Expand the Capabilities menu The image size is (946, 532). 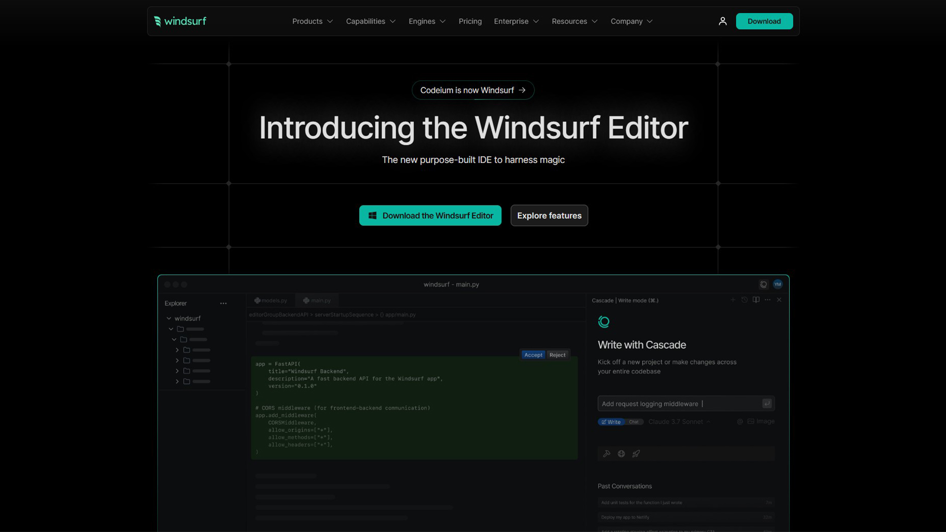click(x=371, y=21)
